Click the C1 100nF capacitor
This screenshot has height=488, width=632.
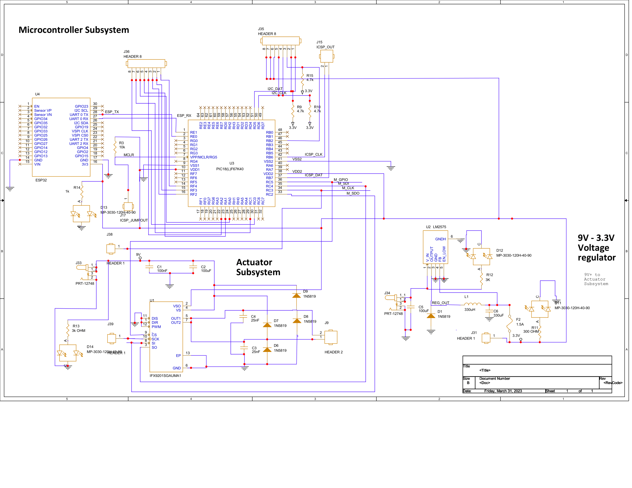click(149, 268)
